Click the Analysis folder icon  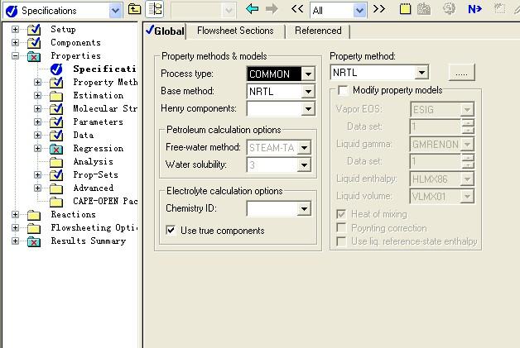56,162
